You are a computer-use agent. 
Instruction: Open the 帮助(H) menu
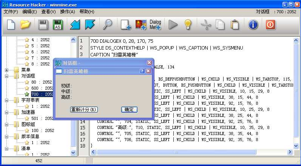pos(87,12)
